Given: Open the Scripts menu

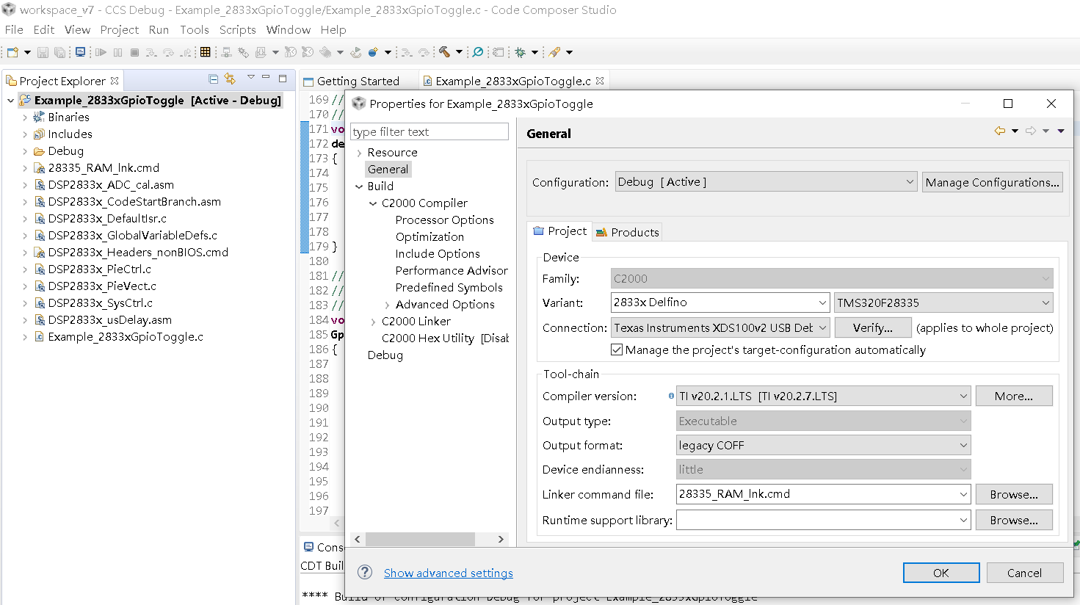Looking at the screenshot, I should coord(238,29).
